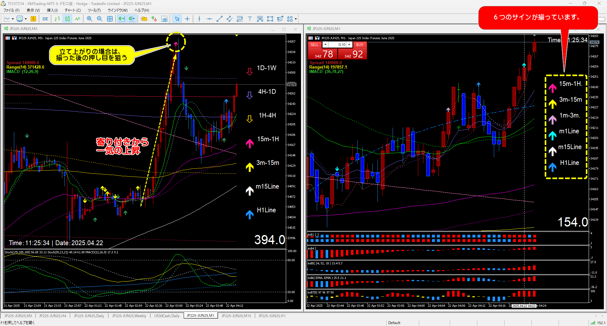Switch to the JP225-JUN25,H4 chart tab

52,316
